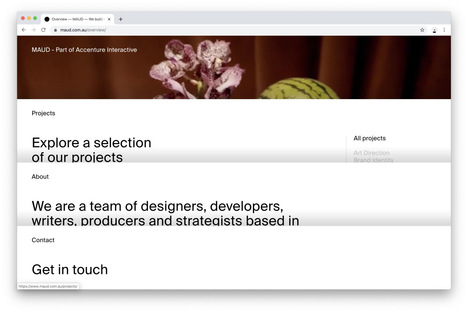The height and width of the screenshot is (312, 468).
Task: Open the Contact section label
Action: (43, 240)
